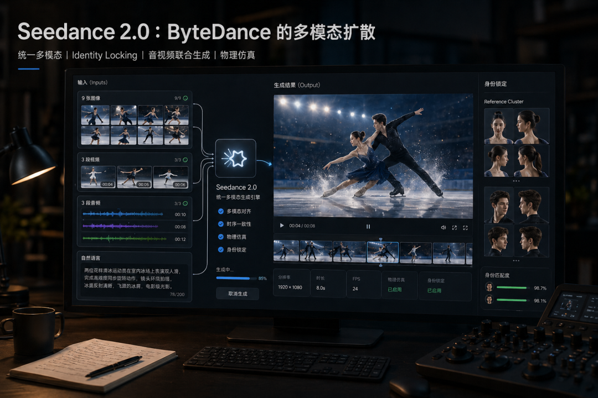Screen dimensions: 598x398
Task: Uncheck the 多模态对齐 checkbox
Action: [x=220, y=211]
